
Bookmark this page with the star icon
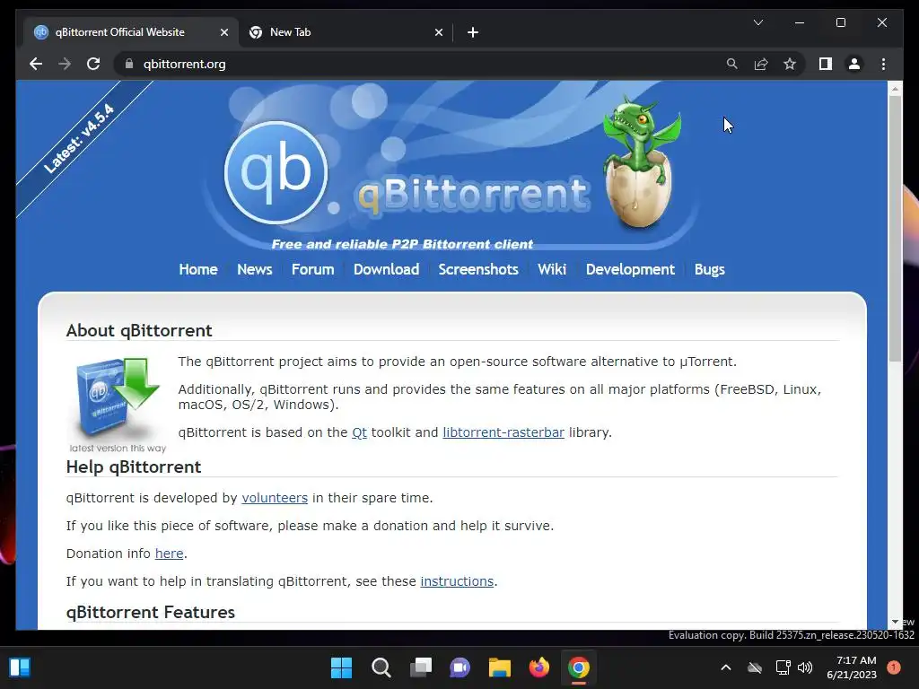[x=790, y=64]
